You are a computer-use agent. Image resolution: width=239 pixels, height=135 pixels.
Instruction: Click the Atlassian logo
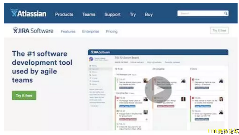tap(28, 13)
